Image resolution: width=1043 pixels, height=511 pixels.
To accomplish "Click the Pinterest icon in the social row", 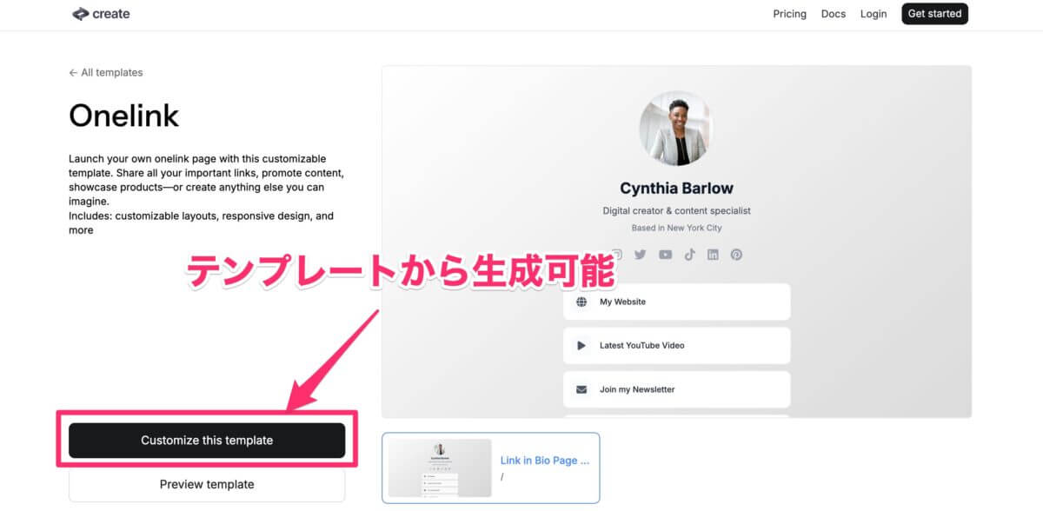I will click(x=736, y=255).
